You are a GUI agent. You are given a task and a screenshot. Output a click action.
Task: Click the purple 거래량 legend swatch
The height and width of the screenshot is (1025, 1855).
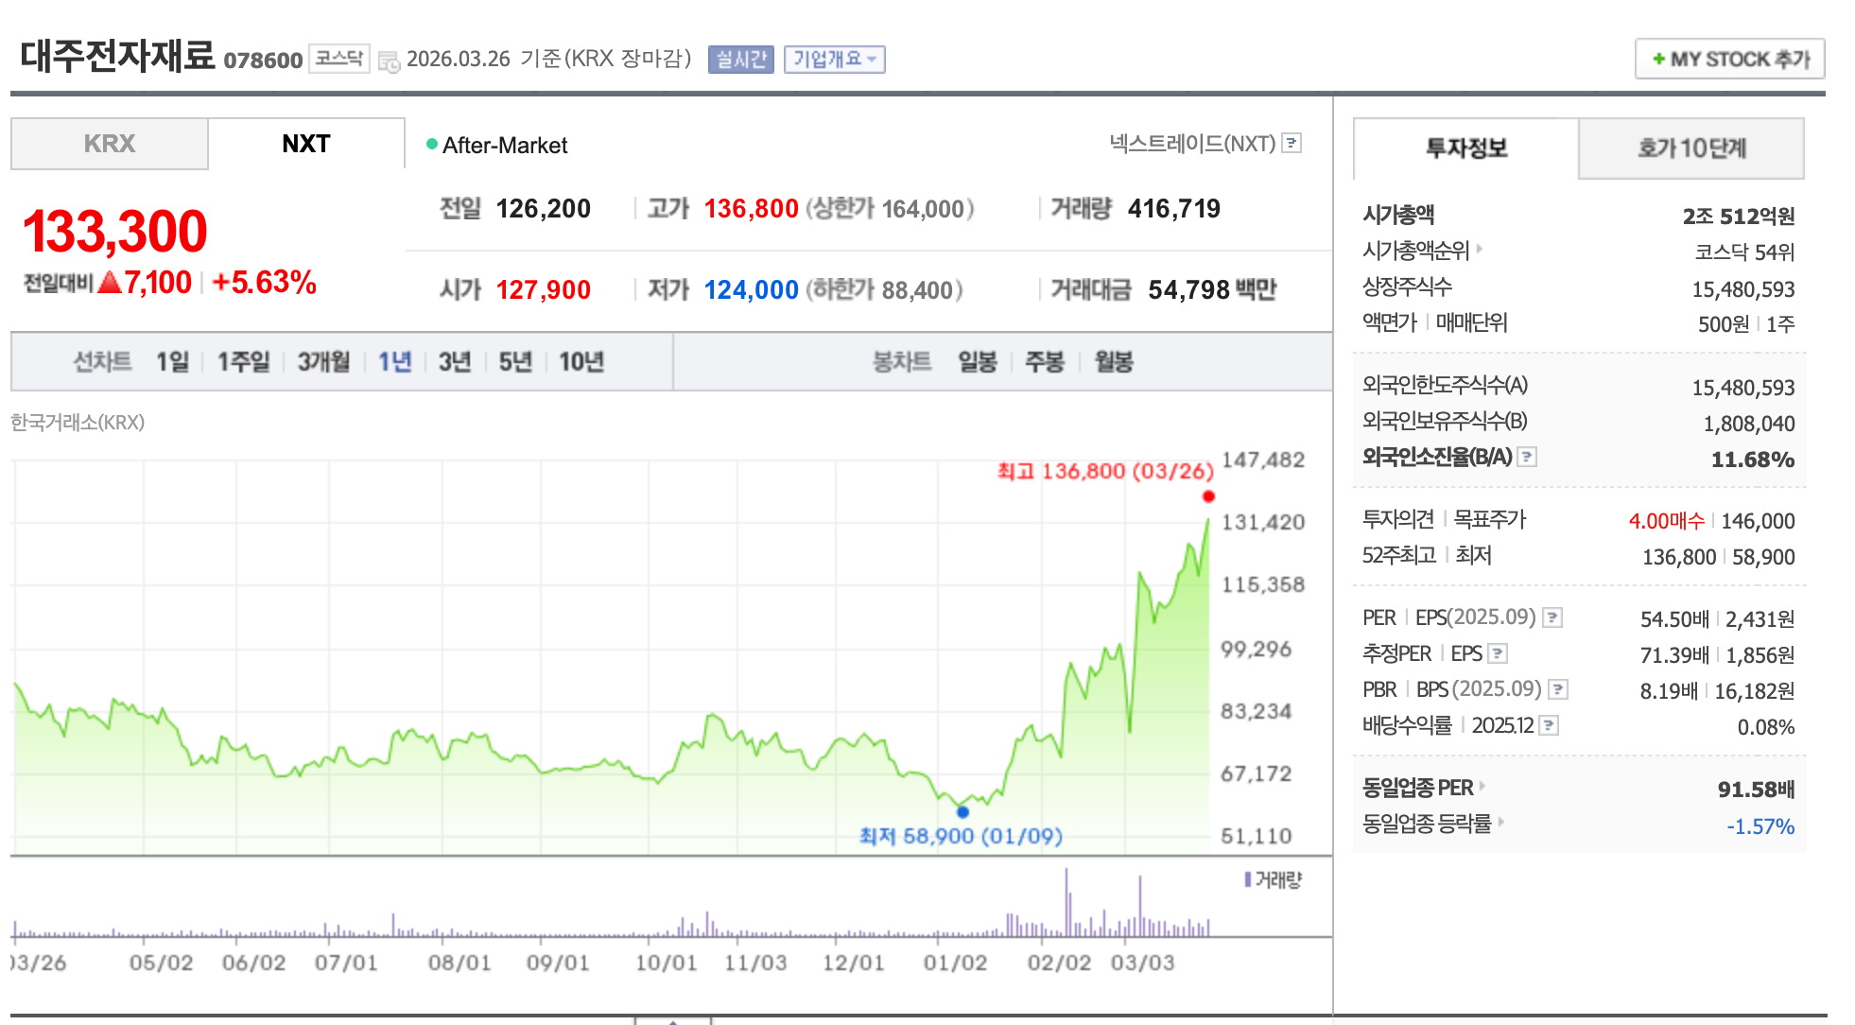[1248, 880]
